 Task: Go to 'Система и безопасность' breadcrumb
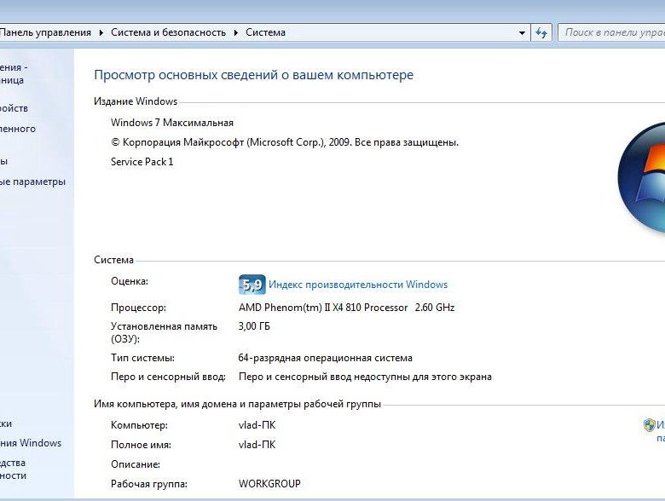[x=168, y=32]
